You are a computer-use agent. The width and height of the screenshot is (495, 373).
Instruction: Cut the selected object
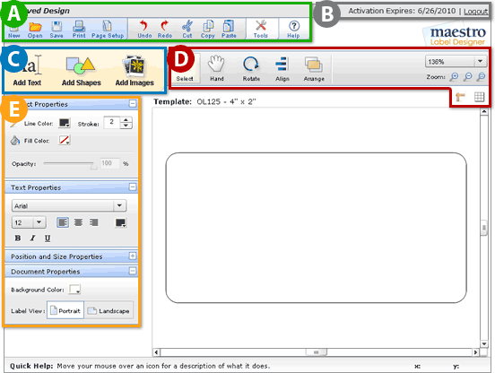(187, 30)
